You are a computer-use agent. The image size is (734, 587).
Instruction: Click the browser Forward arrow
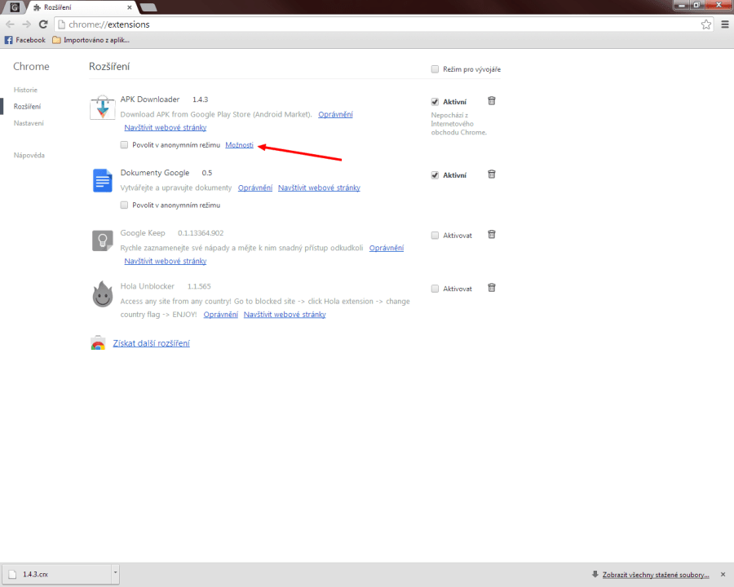[27, 24]
